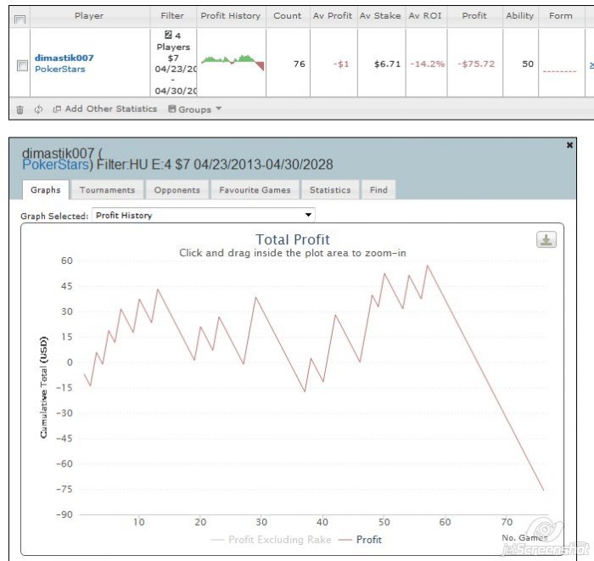Click the trash delete icon
Screen dimensions: 594x561
click(x=20, y=109)
